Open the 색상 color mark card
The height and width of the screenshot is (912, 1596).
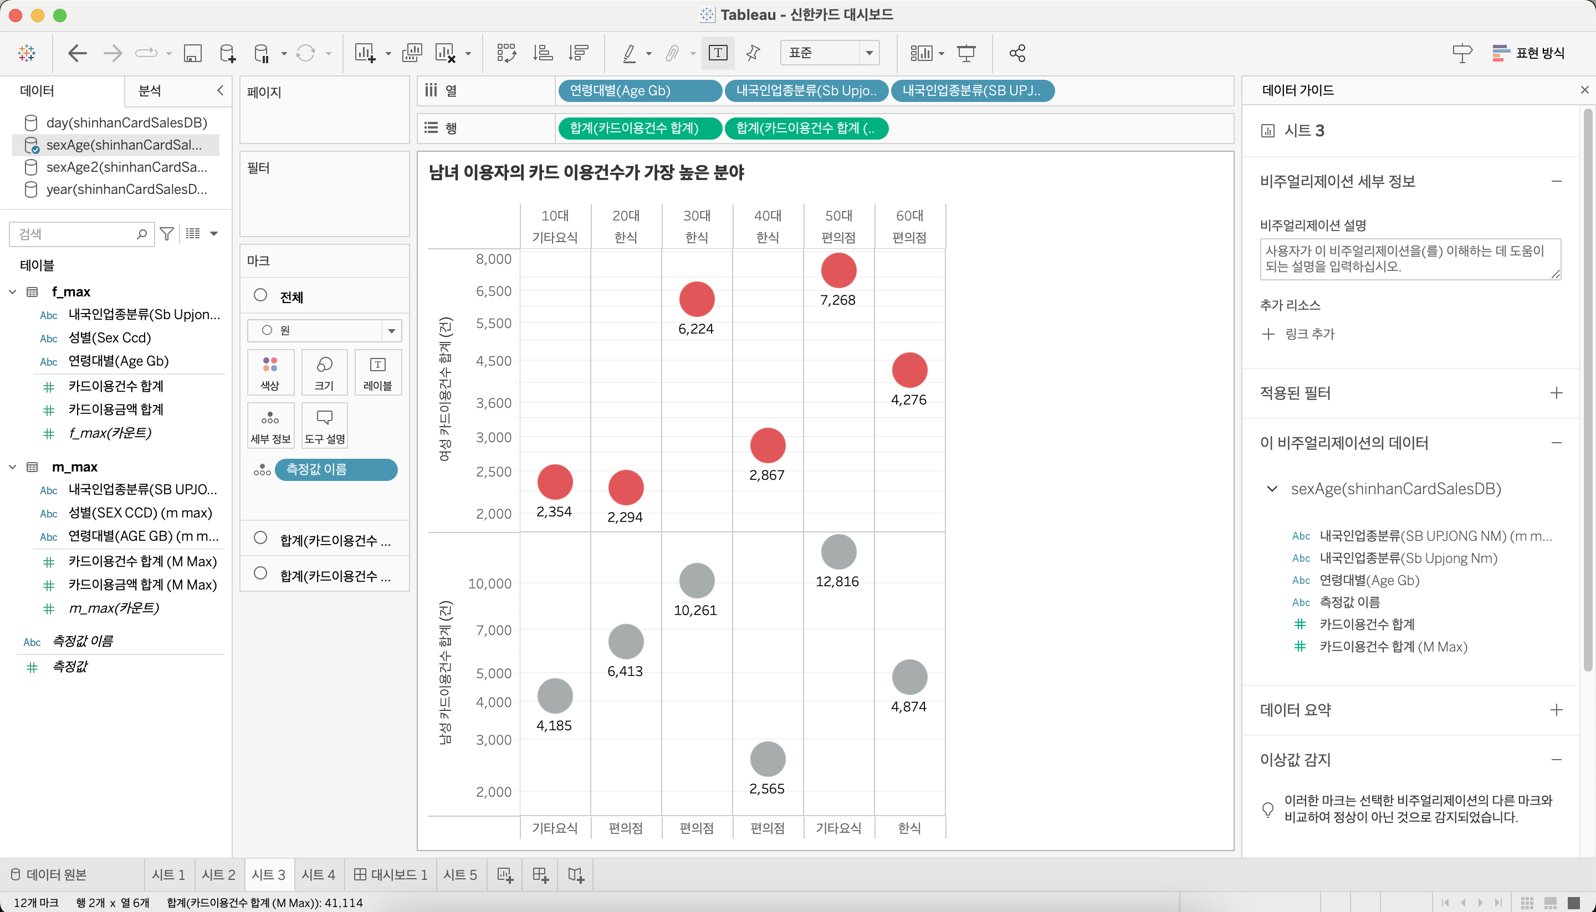pos(270,372)
